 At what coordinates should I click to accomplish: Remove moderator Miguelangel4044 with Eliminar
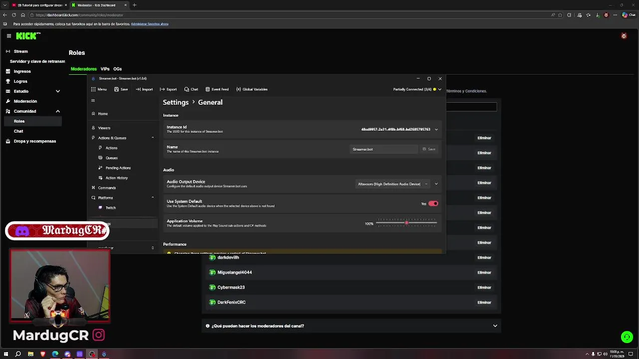coord(484,272)
